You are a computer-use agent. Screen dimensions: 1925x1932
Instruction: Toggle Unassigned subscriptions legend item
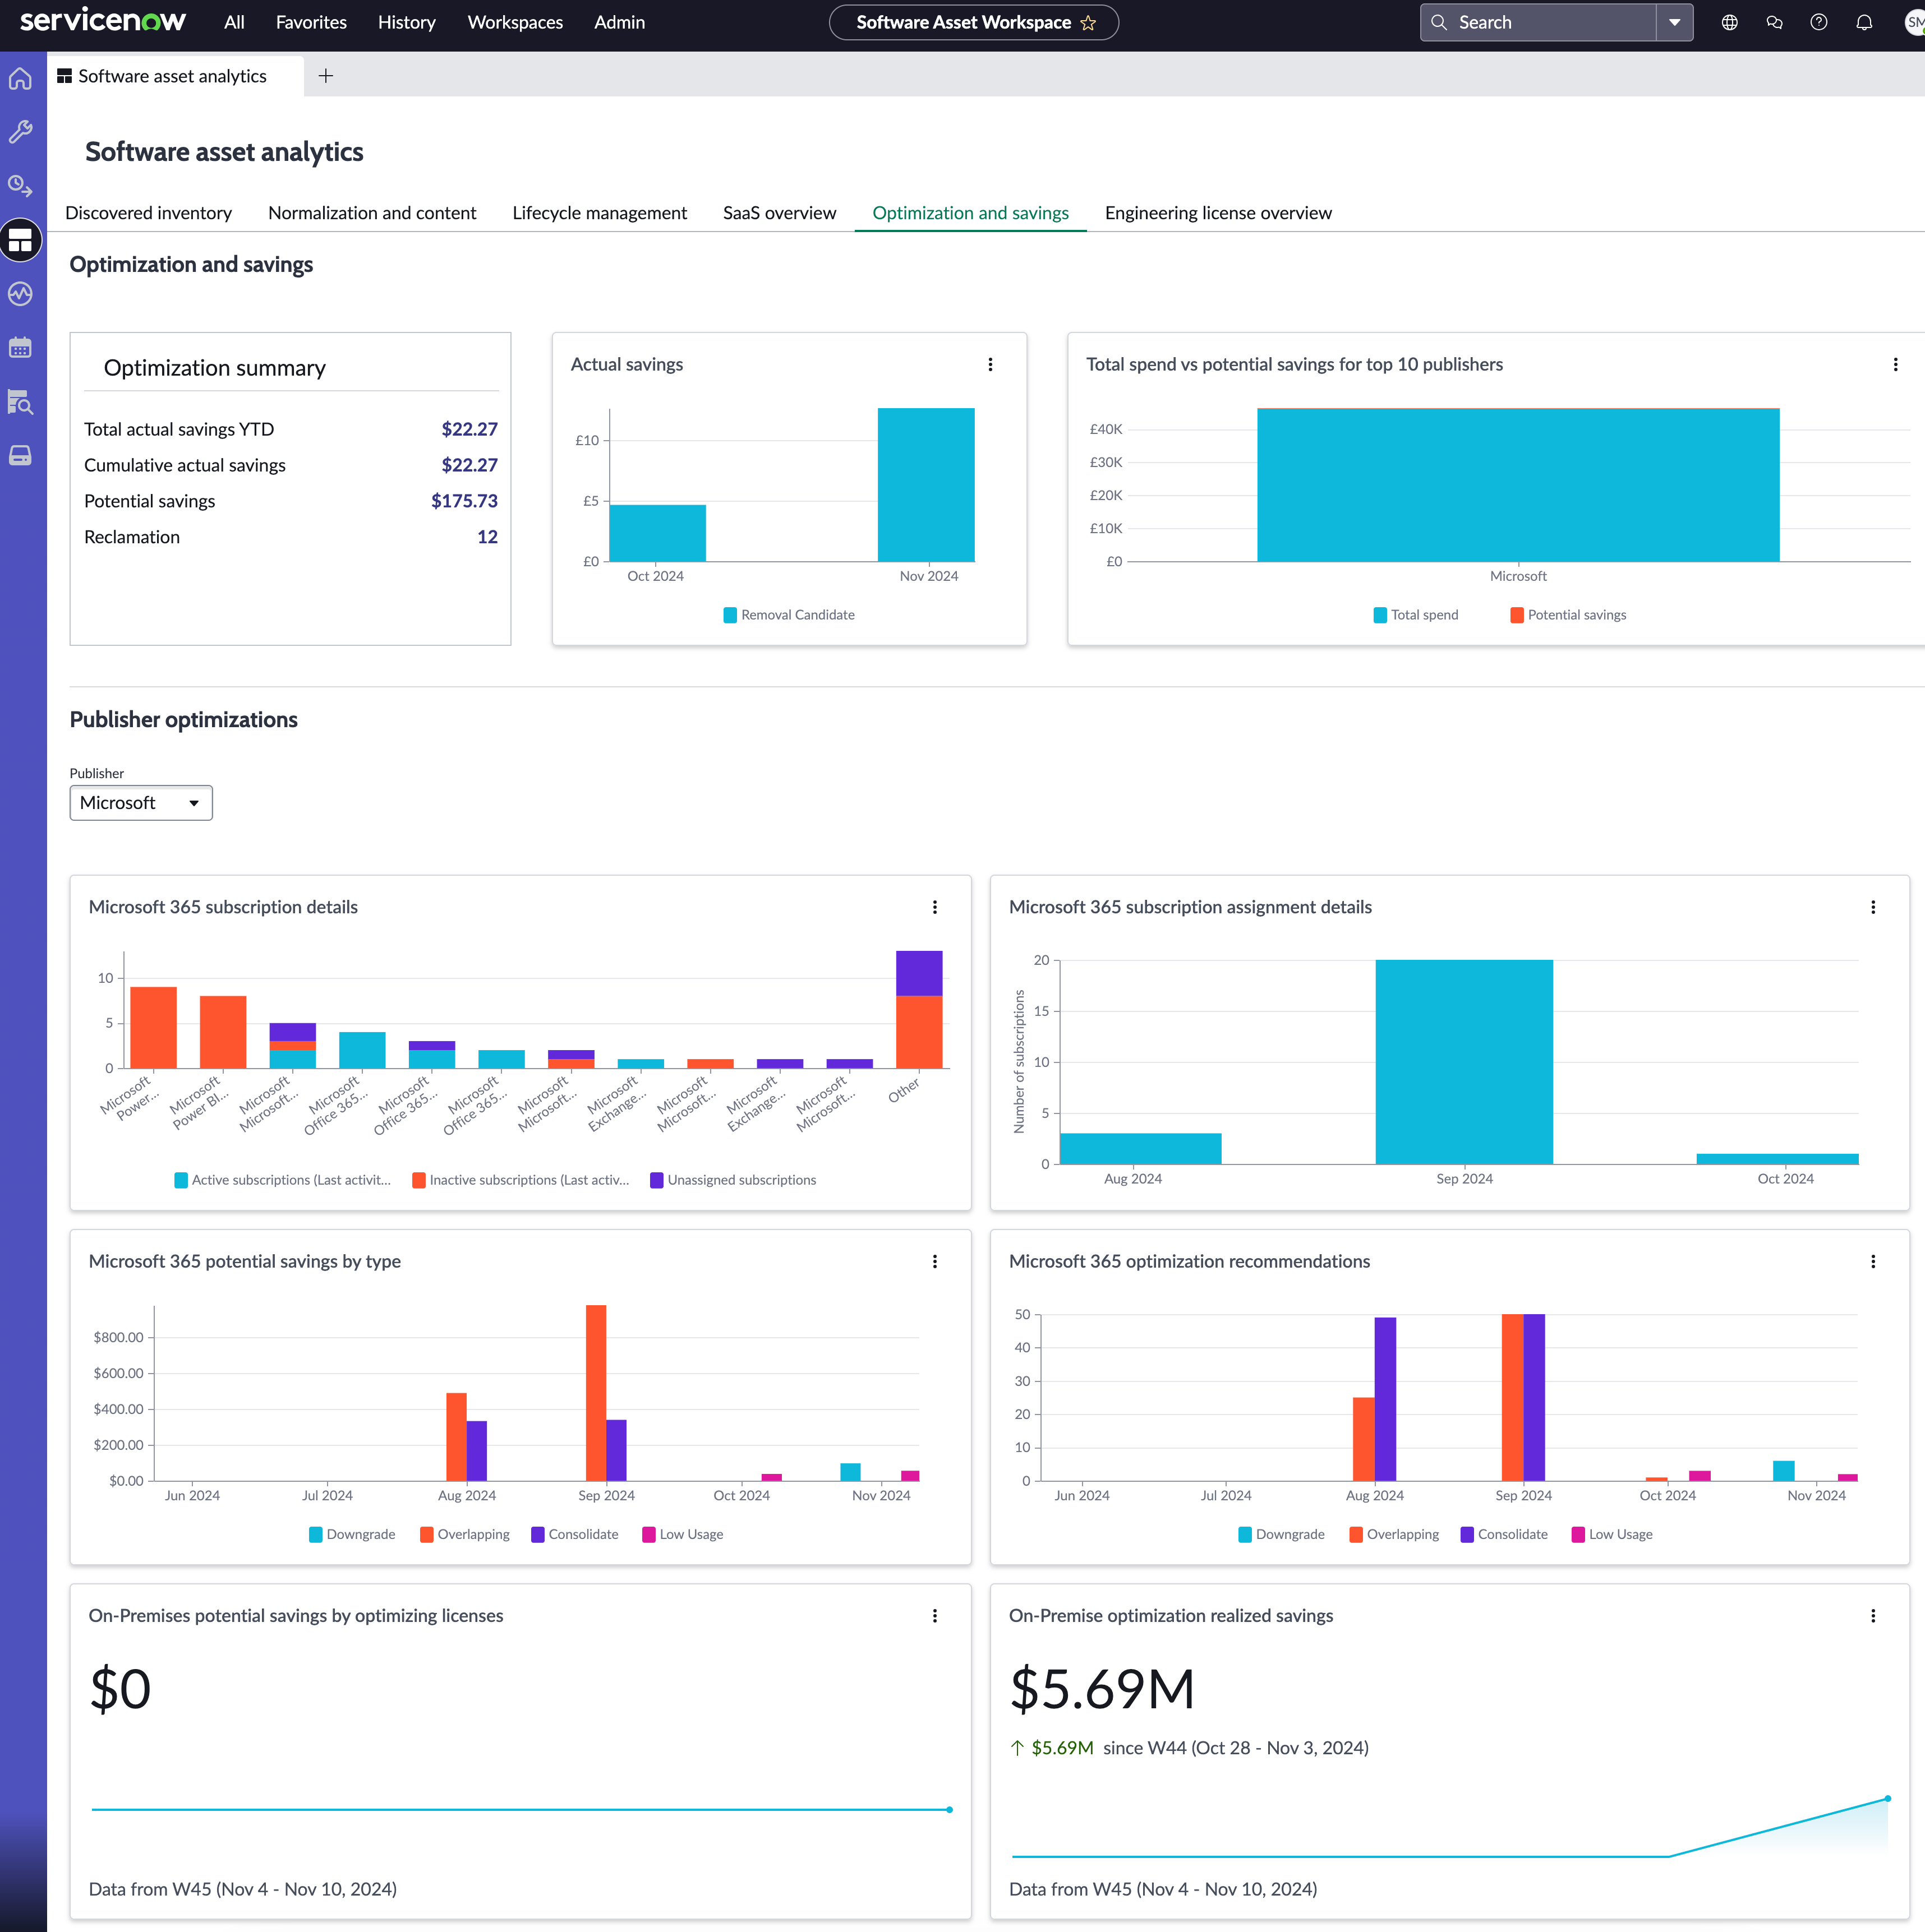point(734,1180)
